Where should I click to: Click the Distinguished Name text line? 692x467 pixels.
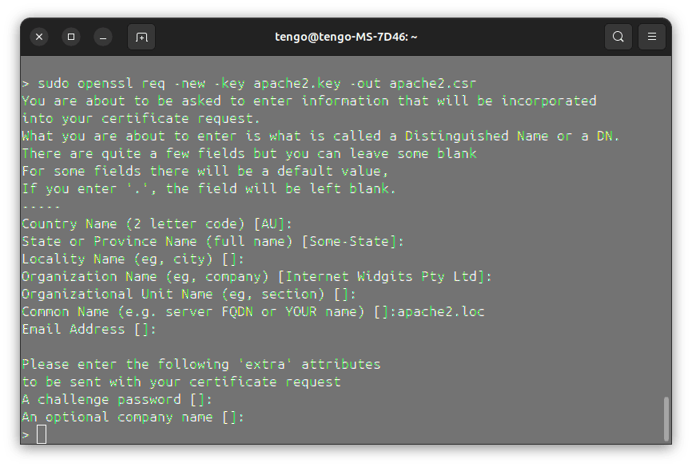321,137
